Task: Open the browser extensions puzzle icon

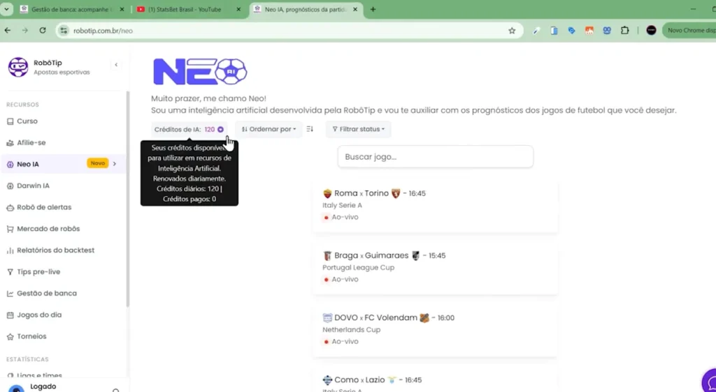Action: click(x=624, y=31)
